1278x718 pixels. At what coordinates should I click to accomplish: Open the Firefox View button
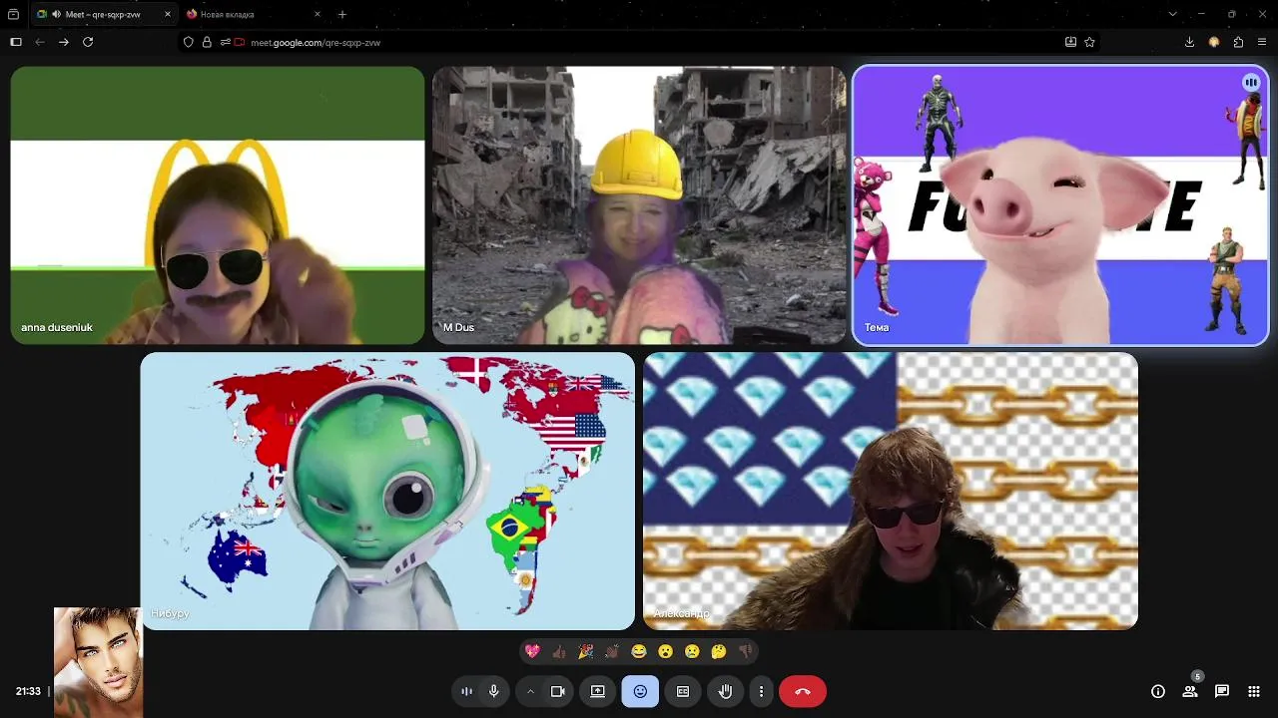pyautogui.click(x=13, y=14)
